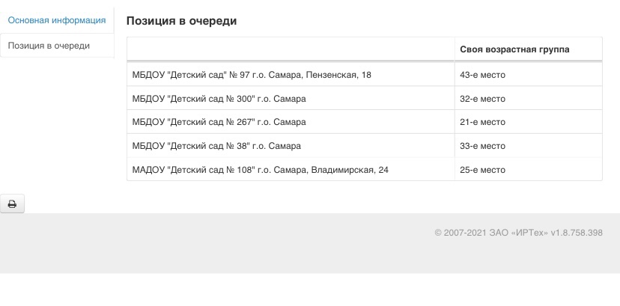Click the Позиция в очереди page heading
Viewport: 620px width, 306px height.
[181, 21]
